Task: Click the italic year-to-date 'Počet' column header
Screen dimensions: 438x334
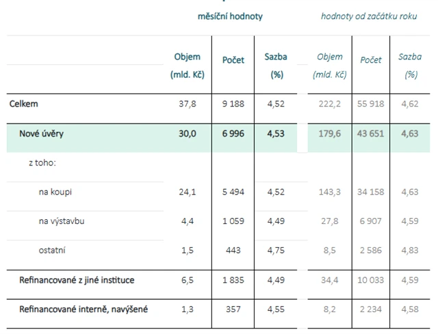Action: coord(371,60)
